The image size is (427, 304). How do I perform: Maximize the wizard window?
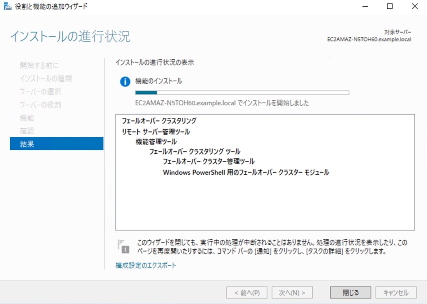(390, 6)
